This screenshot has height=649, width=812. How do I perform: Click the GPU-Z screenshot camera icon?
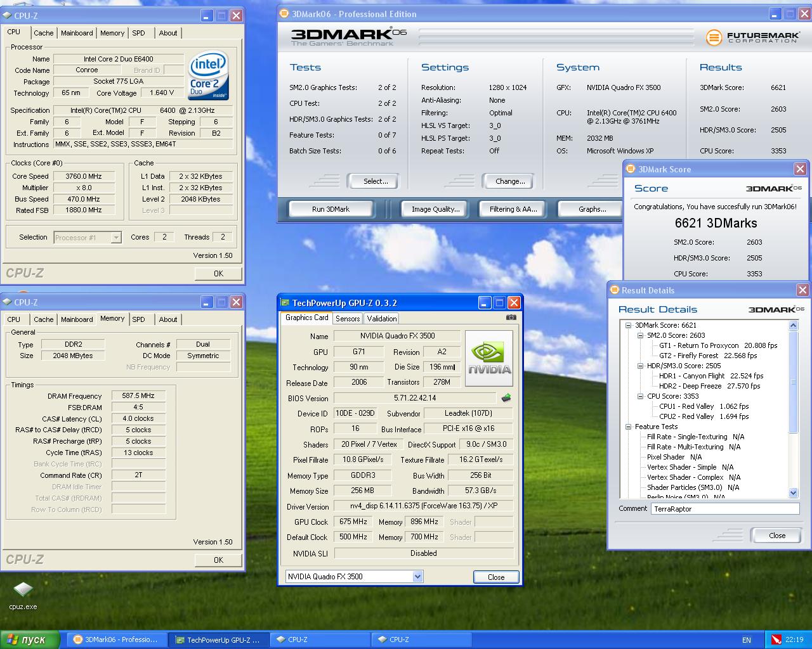click(511, 318)
